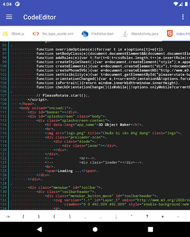Tap the question mark symbol key
Screen dimensions: 190x237
click(x=147, y=217)
